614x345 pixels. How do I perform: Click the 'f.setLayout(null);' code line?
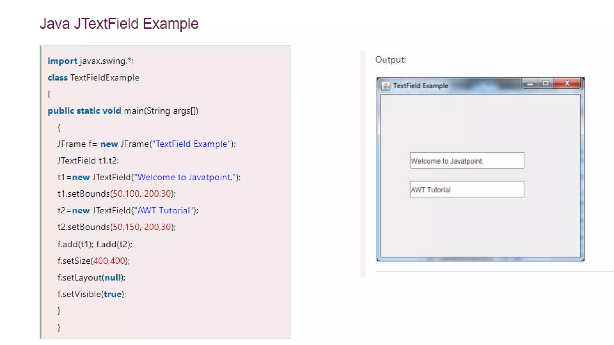click(x=91, y=278)
